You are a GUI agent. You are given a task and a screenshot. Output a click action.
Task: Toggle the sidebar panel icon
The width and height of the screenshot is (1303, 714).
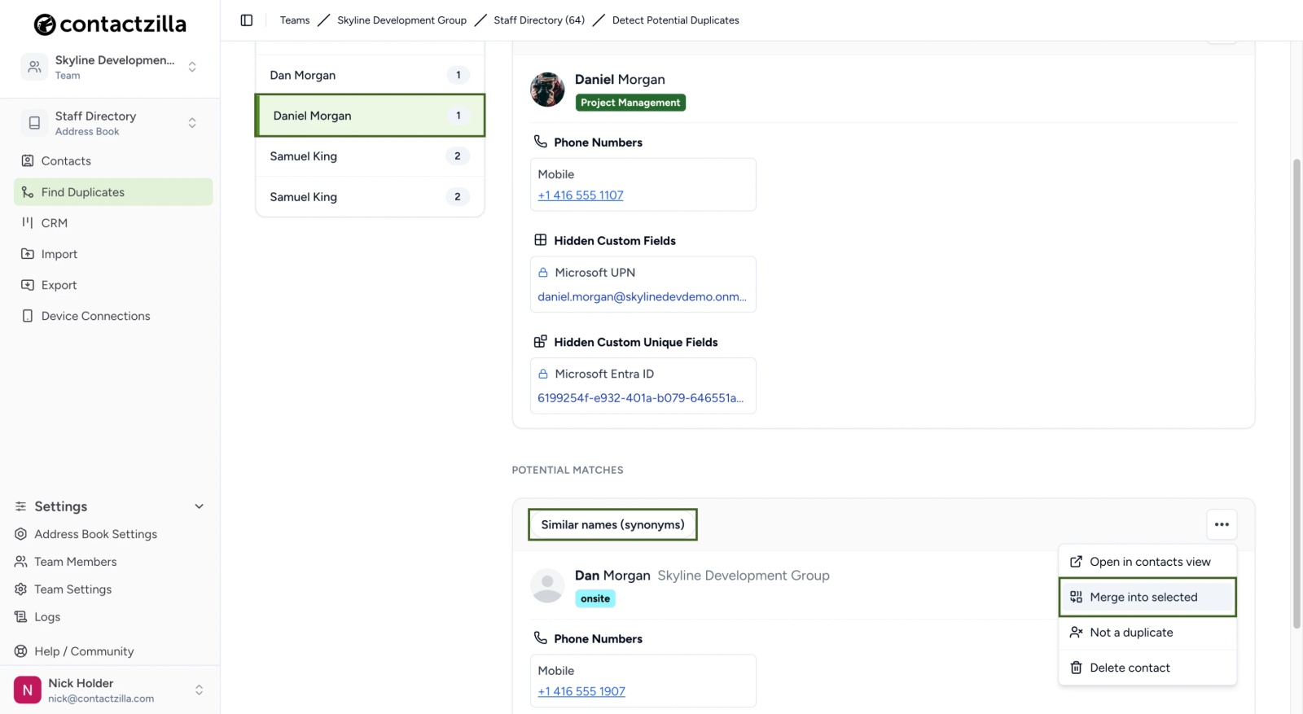click(247, 20)
